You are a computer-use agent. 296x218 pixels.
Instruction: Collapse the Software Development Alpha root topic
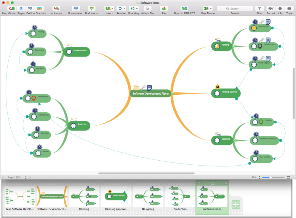pos(173,93)
